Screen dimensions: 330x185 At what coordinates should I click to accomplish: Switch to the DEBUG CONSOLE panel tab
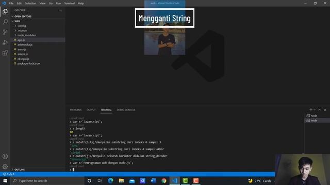[126, 109]
